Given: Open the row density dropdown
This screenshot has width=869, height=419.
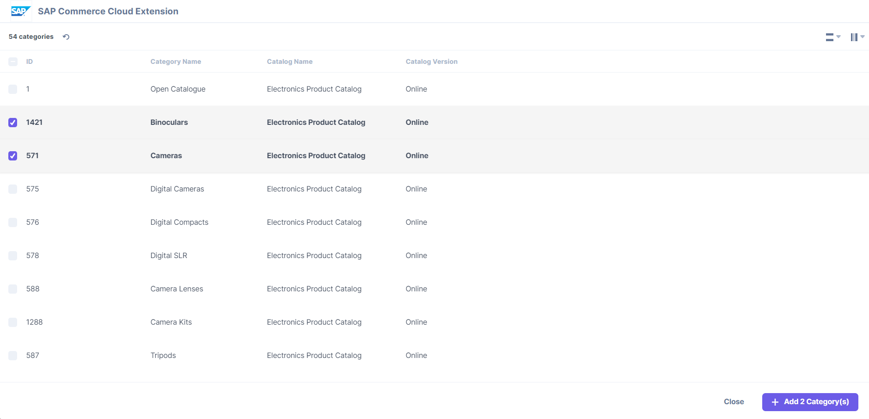Looking at the screenshot, I should [833, 37].
